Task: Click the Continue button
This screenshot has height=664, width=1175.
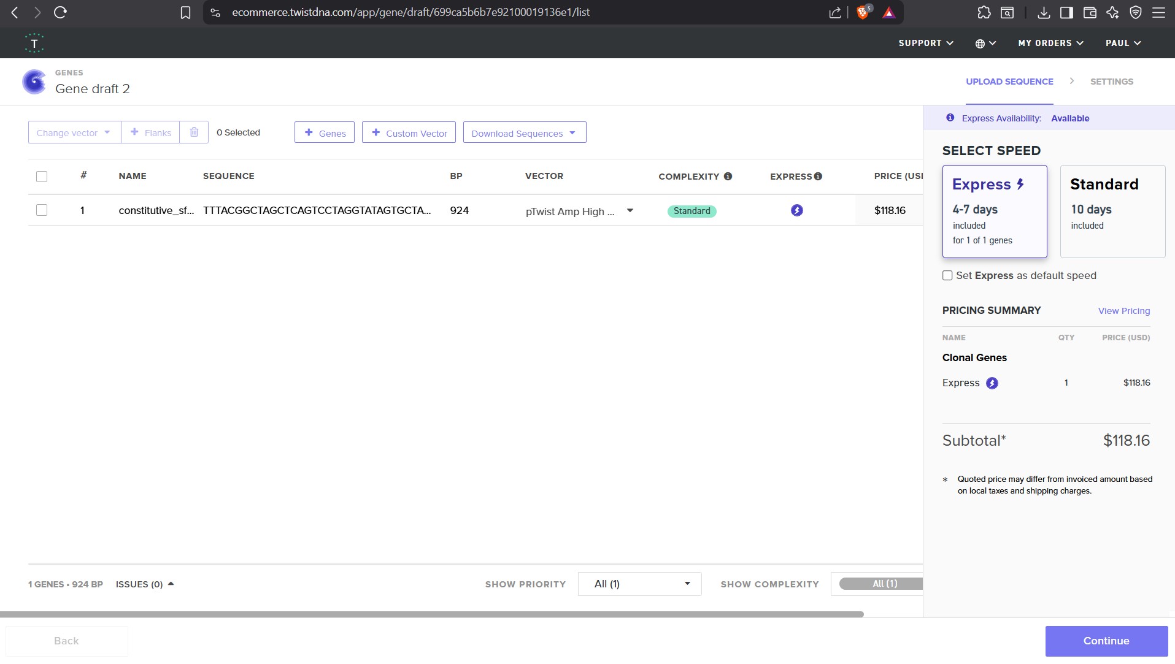Action: 1106,641
